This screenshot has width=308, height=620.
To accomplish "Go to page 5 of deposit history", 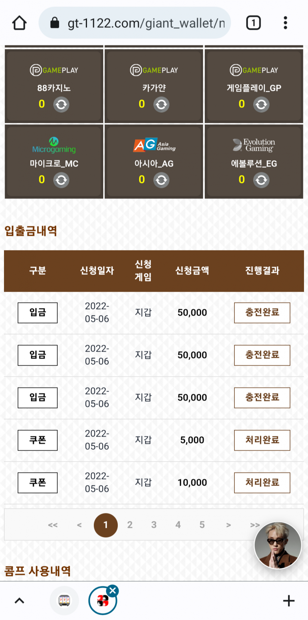I will point(202,525).
